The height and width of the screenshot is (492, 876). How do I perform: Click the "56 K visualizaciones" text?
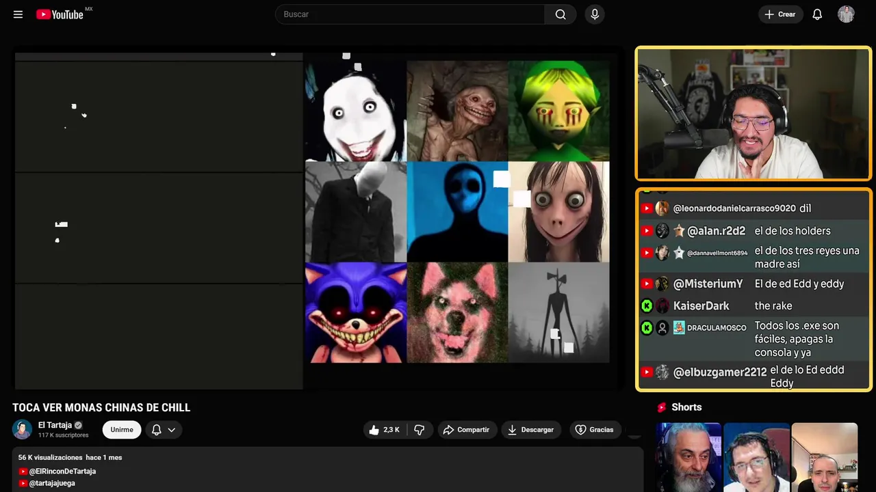[x=50, y=457]
